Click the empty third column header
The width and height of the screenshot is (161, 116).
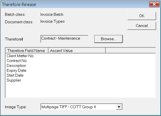click(x=131, y=51)
